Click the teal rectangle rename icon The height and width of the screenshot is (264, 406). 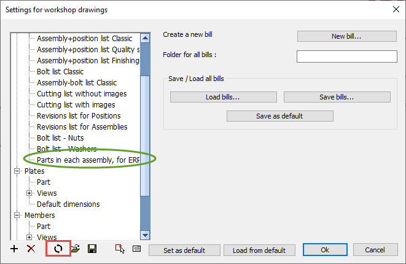[136, 249]
